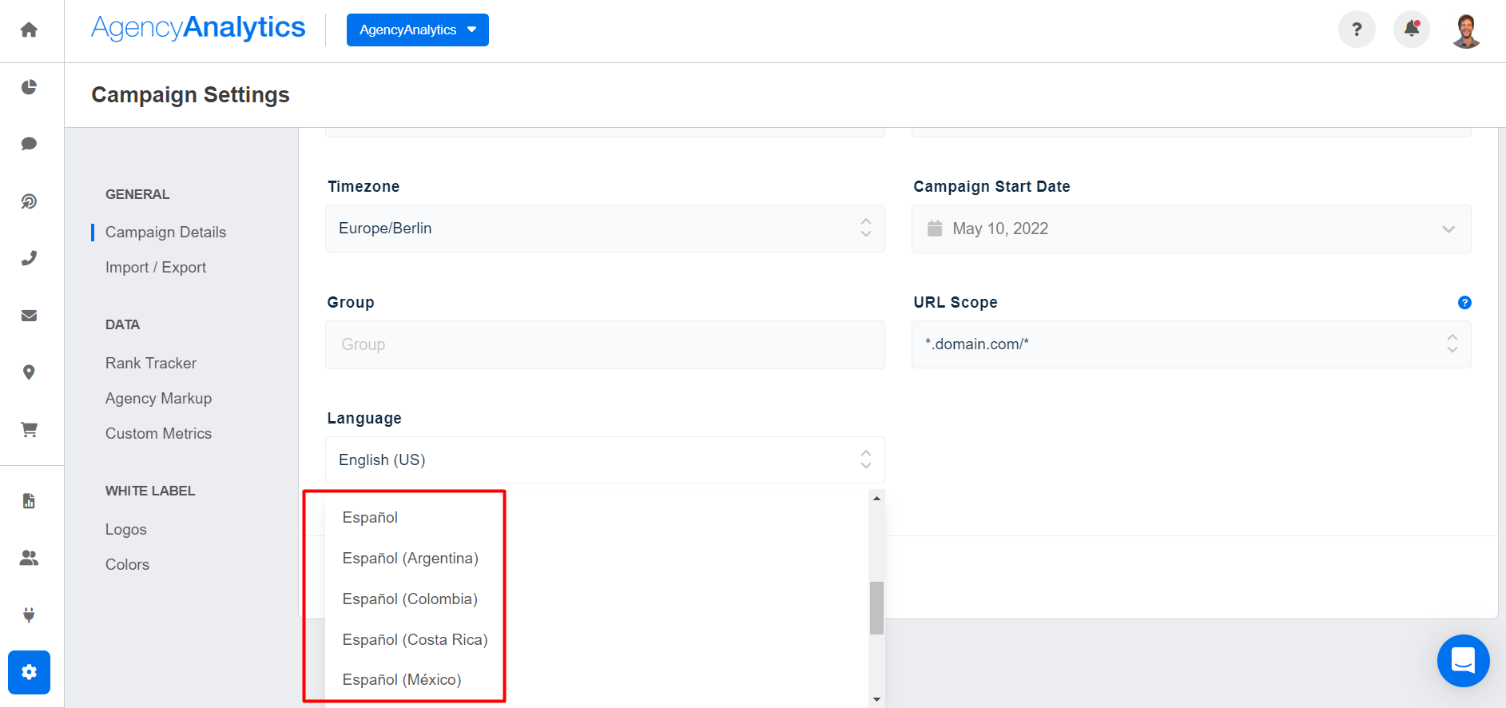1506x708 pixels.
Task: Choose Español (México) language option
Action: (x=401, y=680)
